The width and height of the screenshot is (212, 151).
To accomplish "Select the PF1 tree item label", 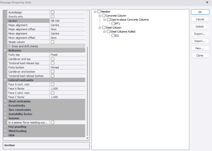I will click(118, 24).
